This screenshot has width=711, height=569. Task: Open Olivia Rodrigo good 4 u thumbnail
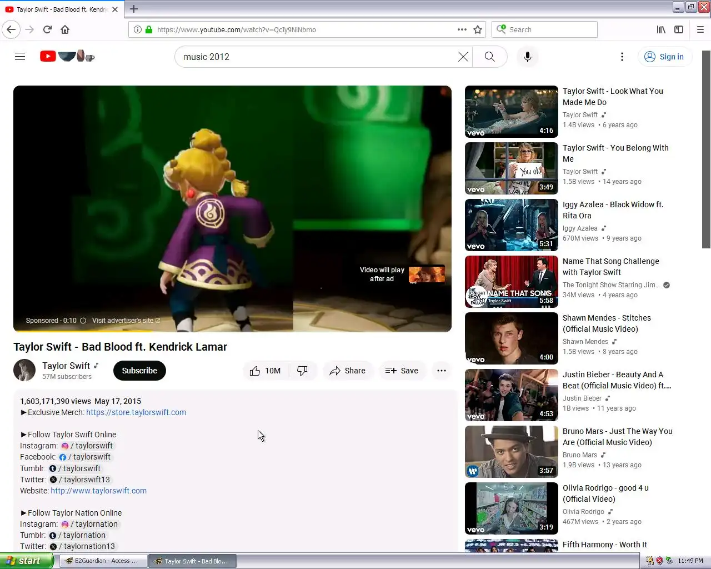coord(511,508)
